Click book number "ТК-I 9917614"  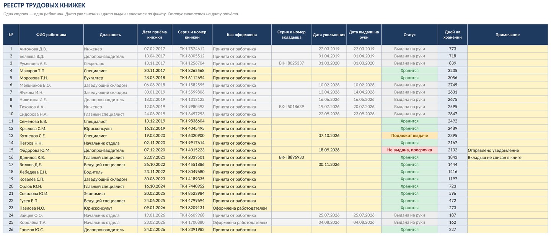(192, 143)
